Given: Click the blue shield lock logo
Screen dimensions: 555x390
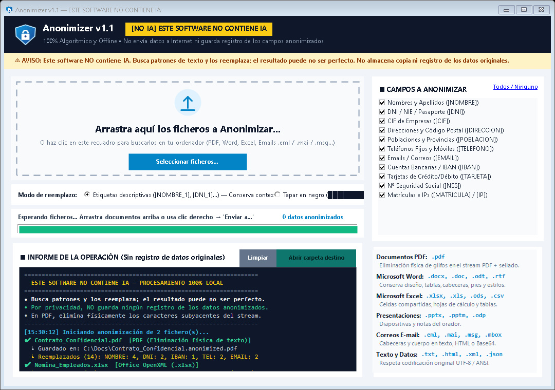Looking at the screenshot, I should (x=26, y=34).
